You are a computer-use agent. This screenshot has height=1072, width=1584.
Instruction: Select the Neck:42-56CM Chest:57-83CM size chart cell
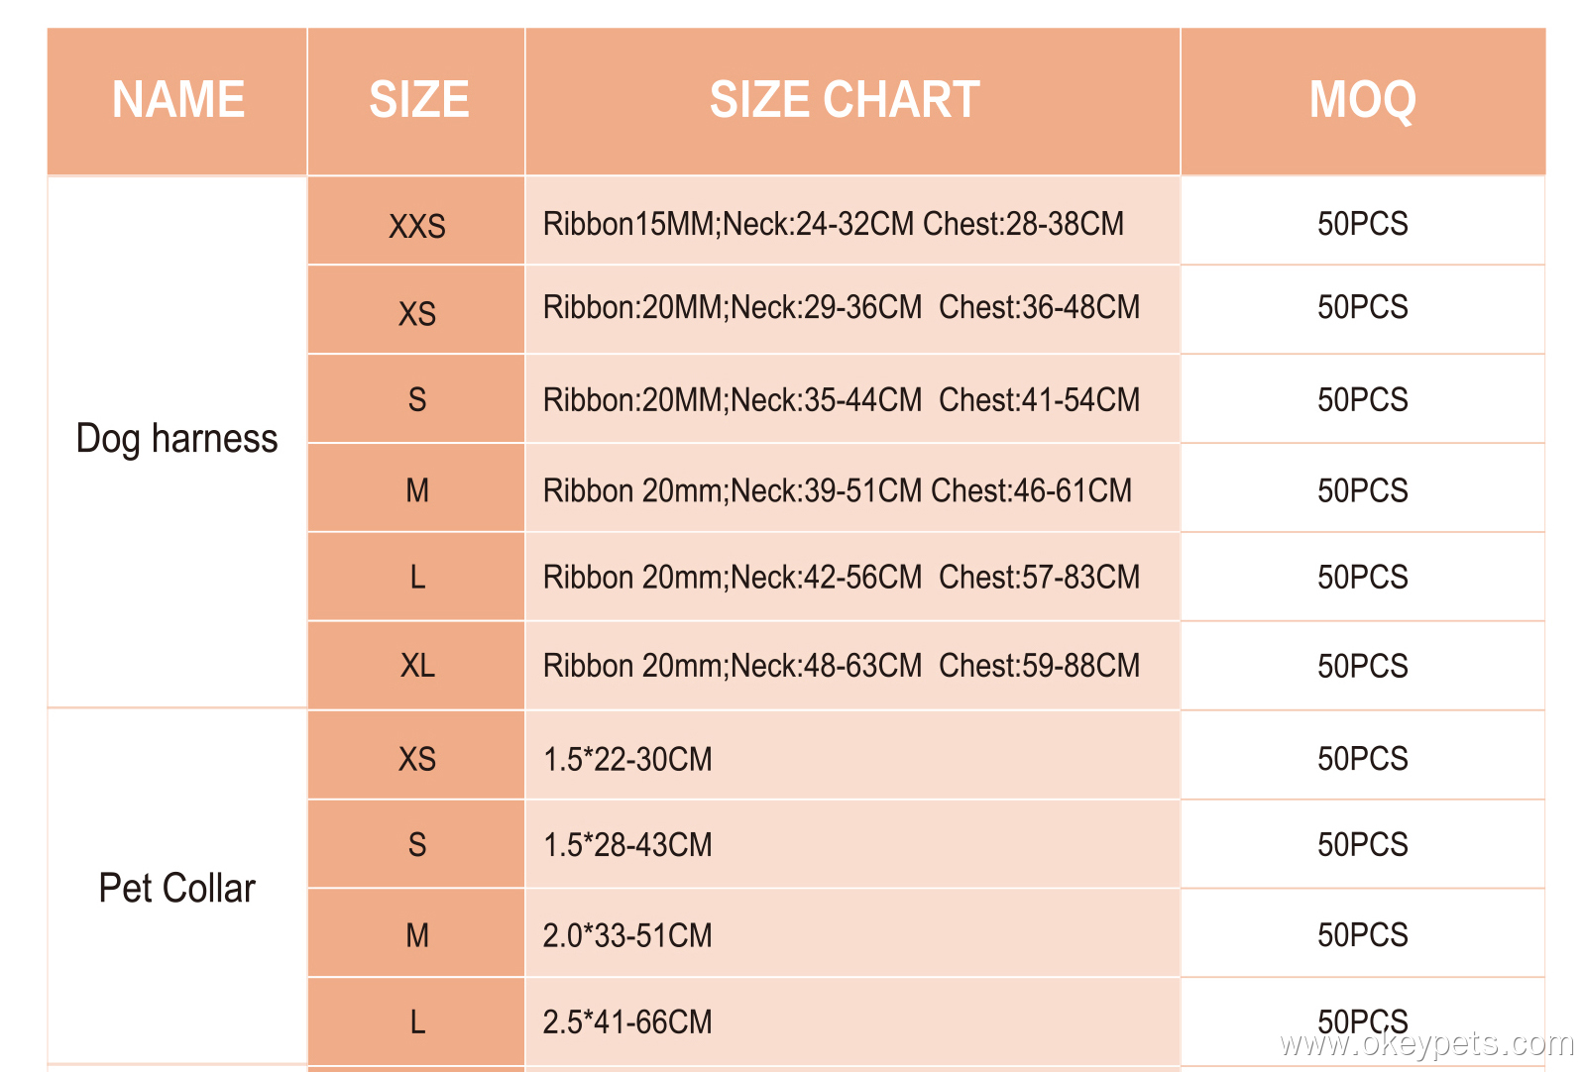[x=841, y=578]
